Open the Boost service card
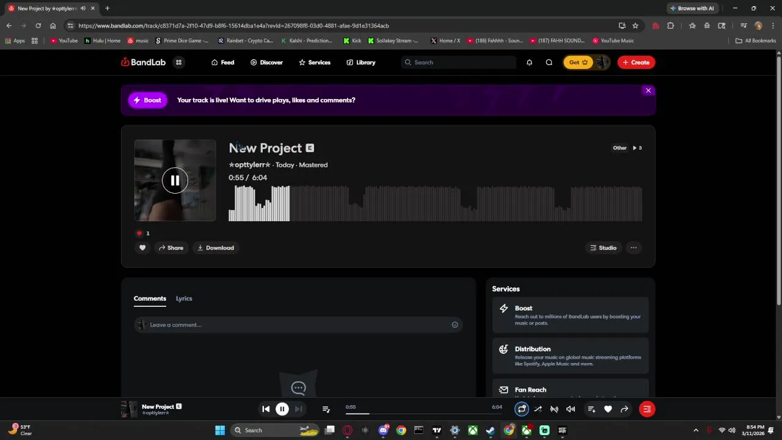Screen dimensions: 782x440 click(x=570, y=315)
